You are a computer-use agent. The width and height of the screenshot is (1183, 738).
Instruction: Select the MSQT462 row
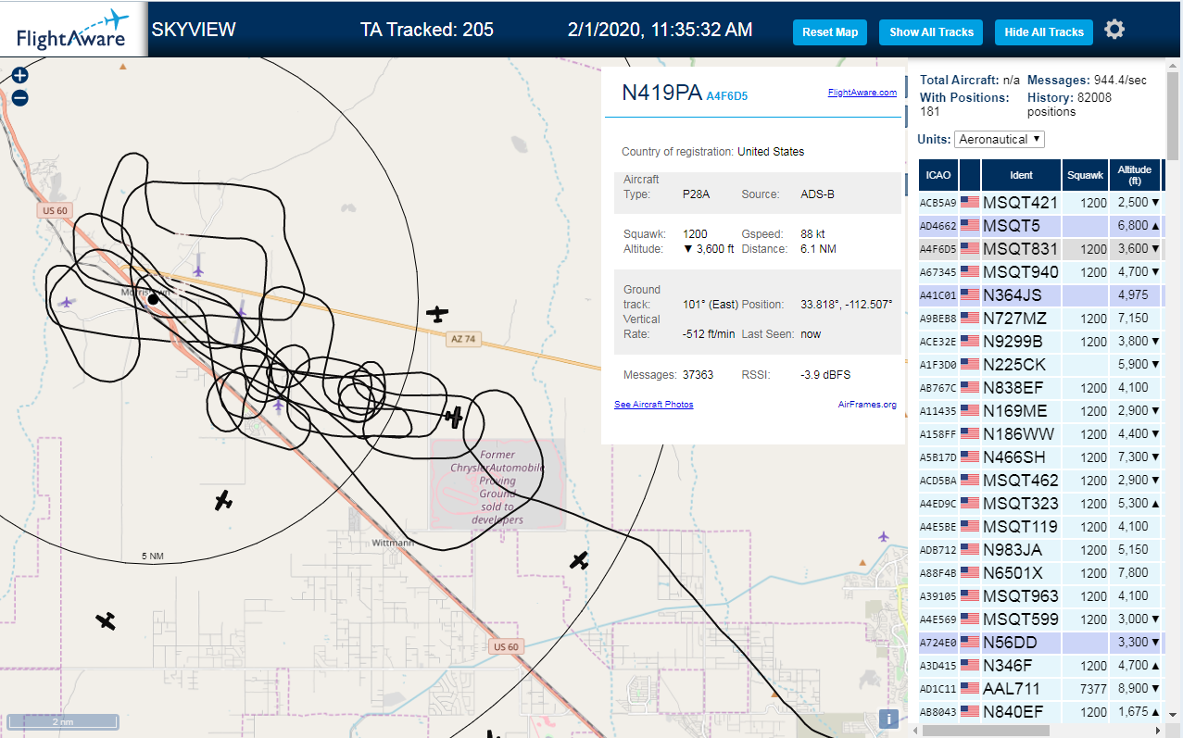click(1041, 480)
